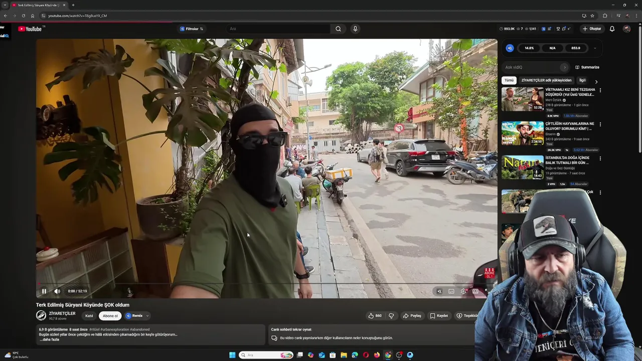The width and height of the screenshot is (642, 361).
Task: Click the 853.9 vidIQ stat pill
Action: (576, 48)
